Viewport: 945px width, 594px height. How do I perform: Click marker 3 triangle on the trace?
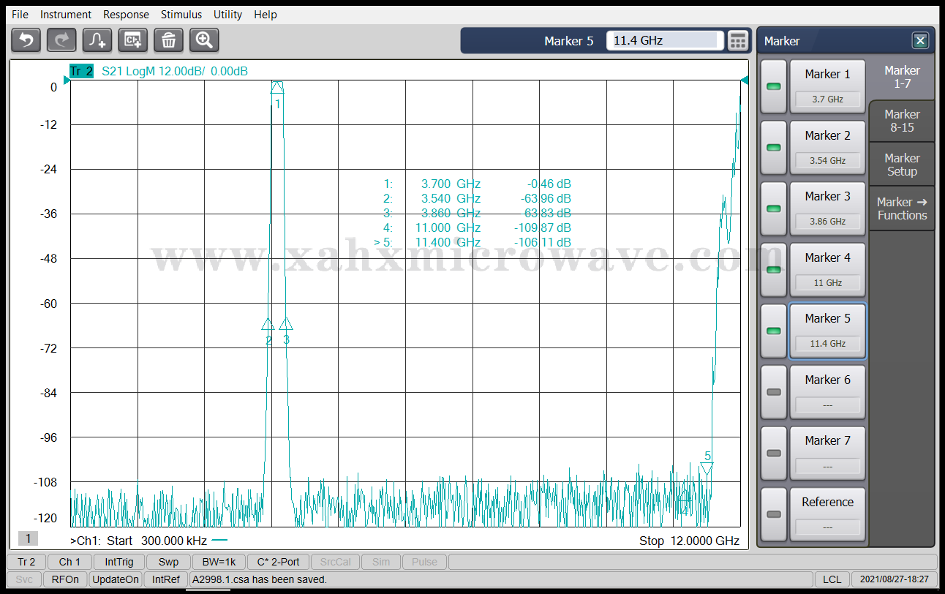click(x=286, y=323)
